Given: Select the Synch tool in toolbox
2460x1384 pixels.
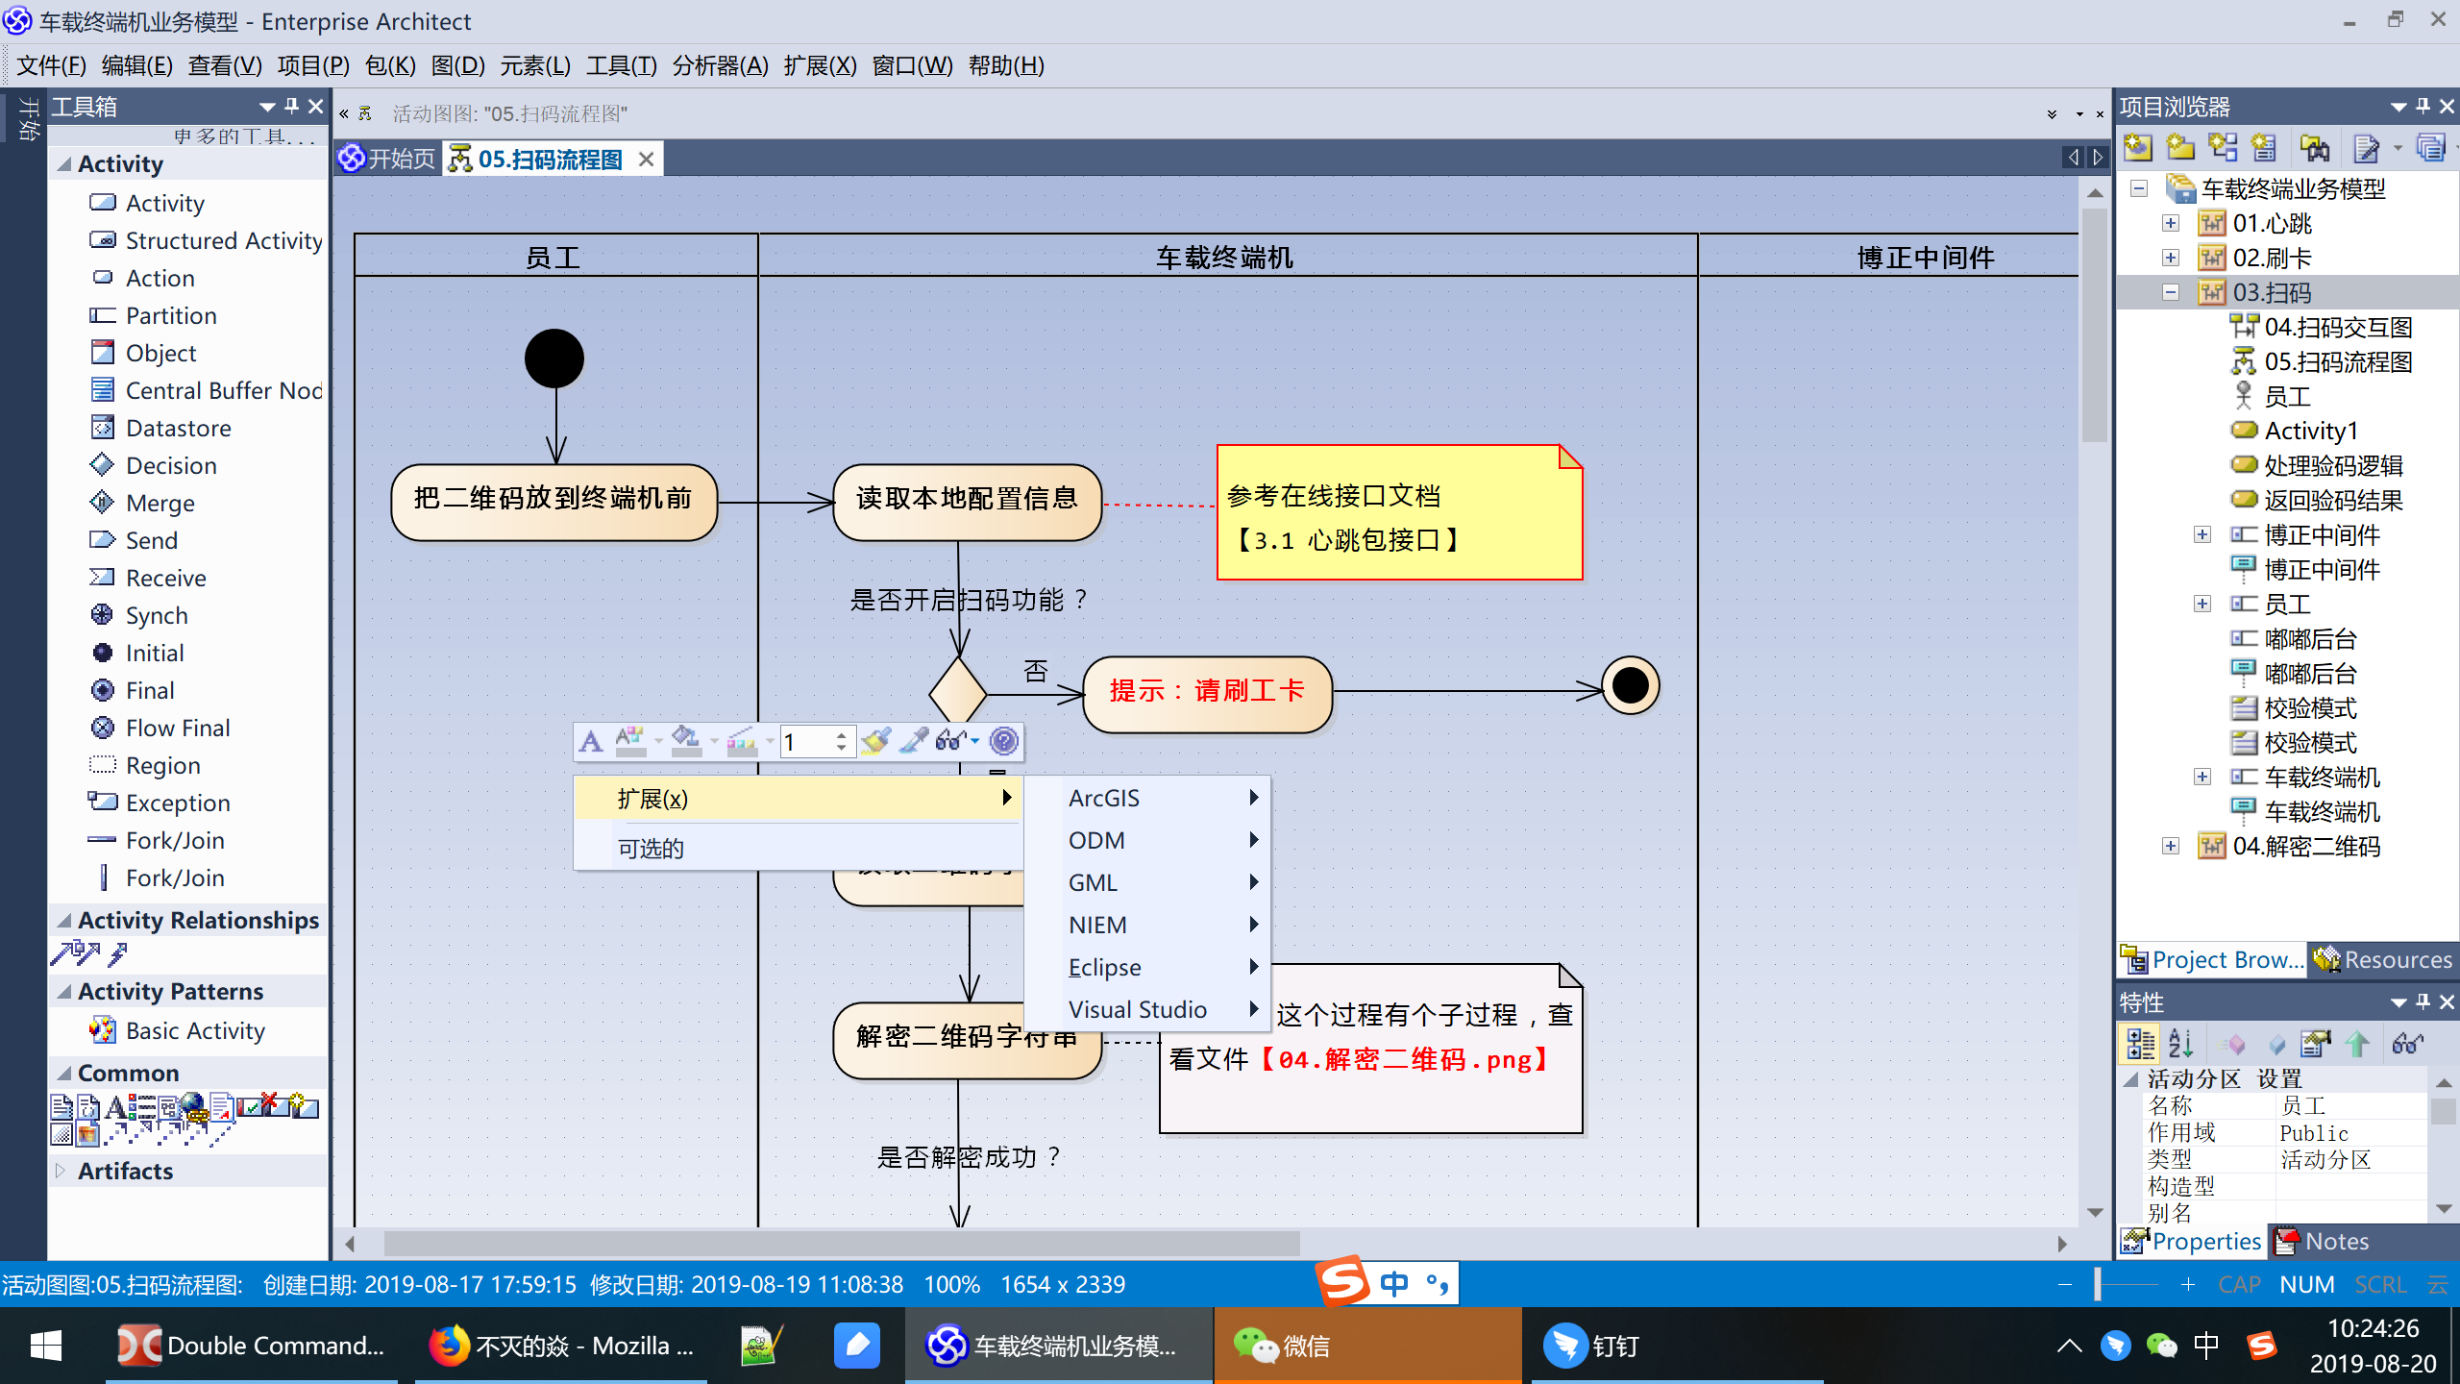Looking at the screenshot, I should click(x=157, y=615).
